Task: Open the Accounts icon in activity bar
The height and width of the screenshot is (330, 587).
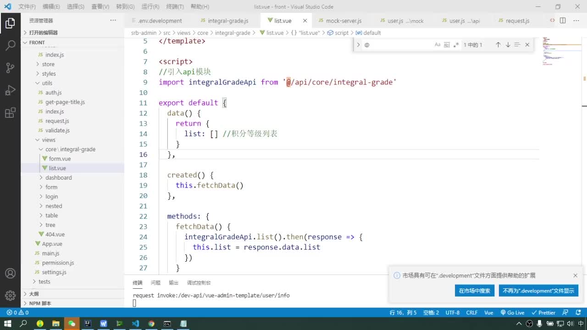Action: coord(10,273)
